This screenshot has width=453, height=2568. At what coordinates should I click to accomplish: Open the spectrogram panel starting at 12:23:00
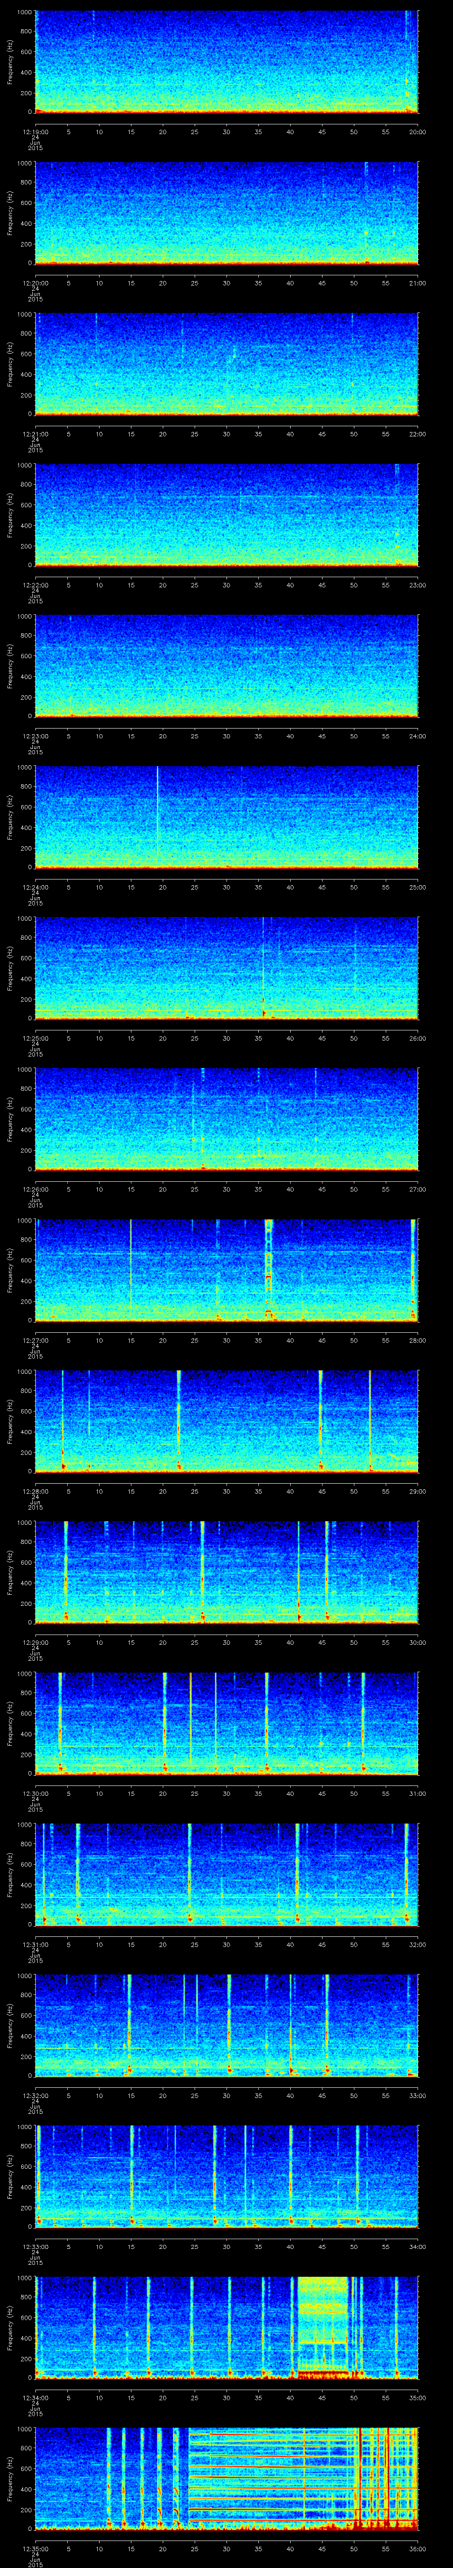[x=226, y=666]
